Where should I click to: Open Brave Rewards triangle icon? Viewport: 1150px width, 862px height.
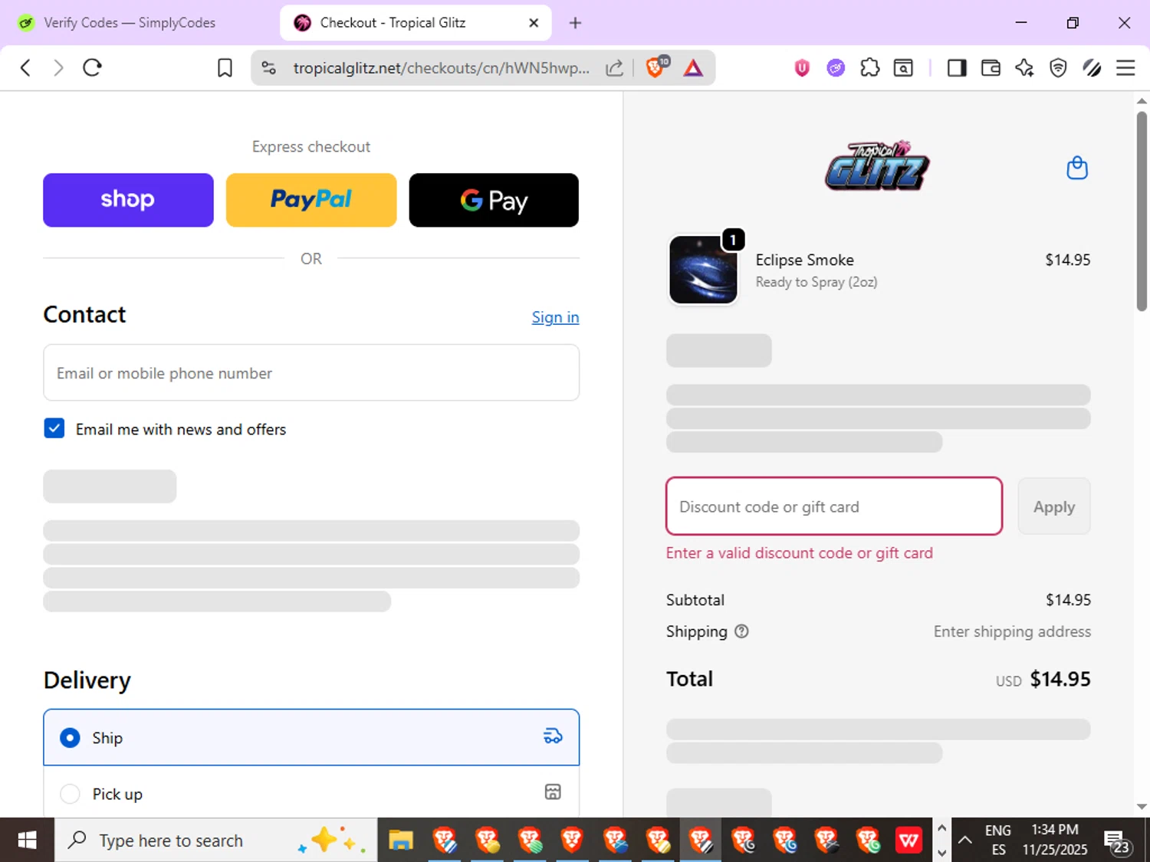(x=693, y=68)
